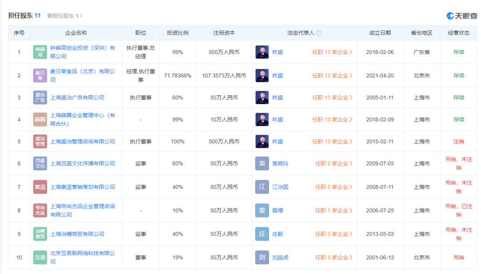Select the 担任股东 11 tab
The width and height of the screenshot is (481, 274).
pyautogui.click(x=24, y=15)
